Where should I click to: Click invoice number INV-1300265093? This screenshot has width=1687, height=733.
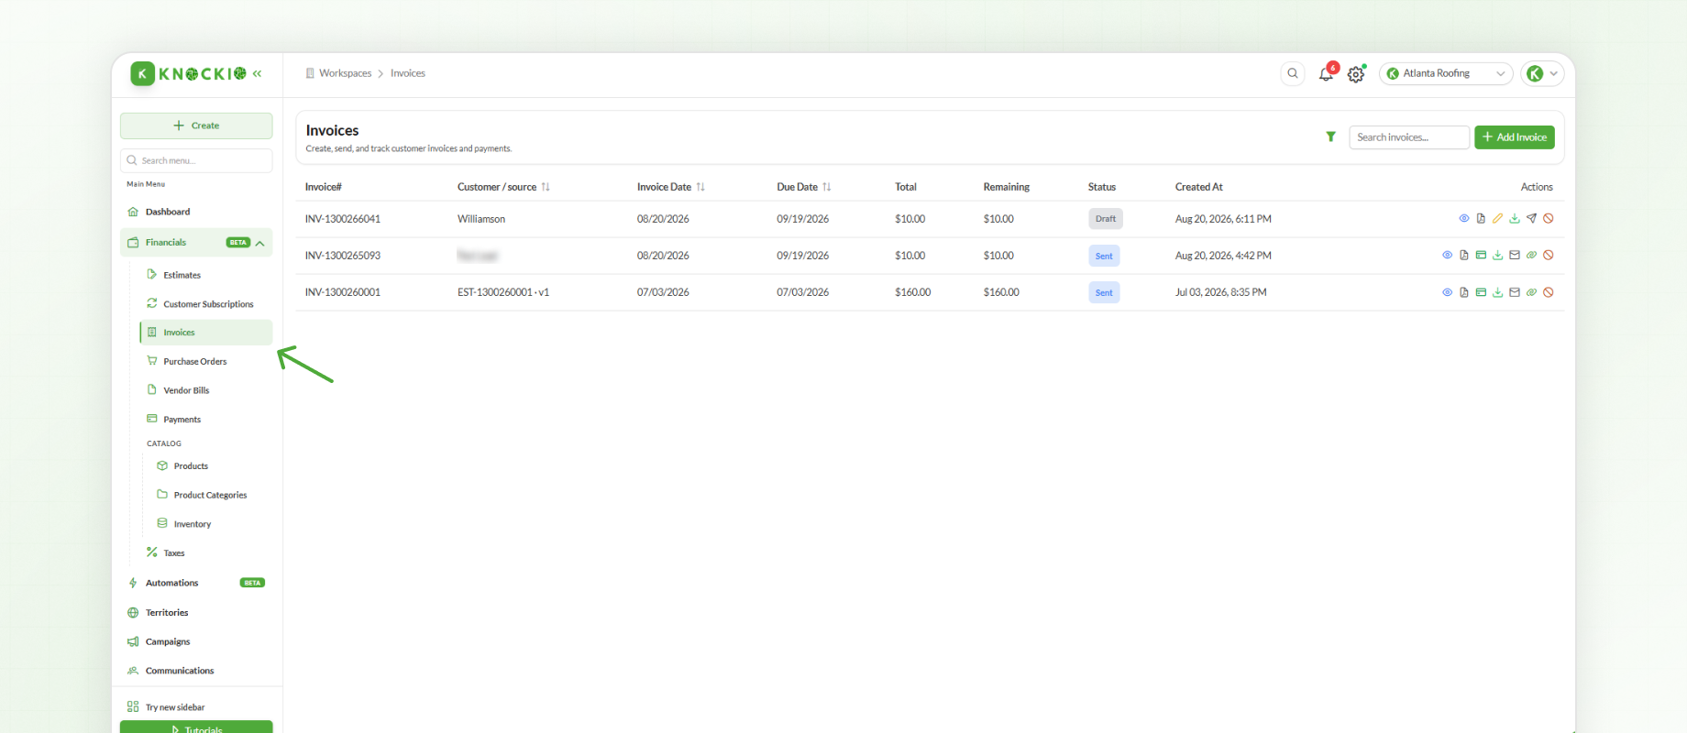click(x=343, y=256)
